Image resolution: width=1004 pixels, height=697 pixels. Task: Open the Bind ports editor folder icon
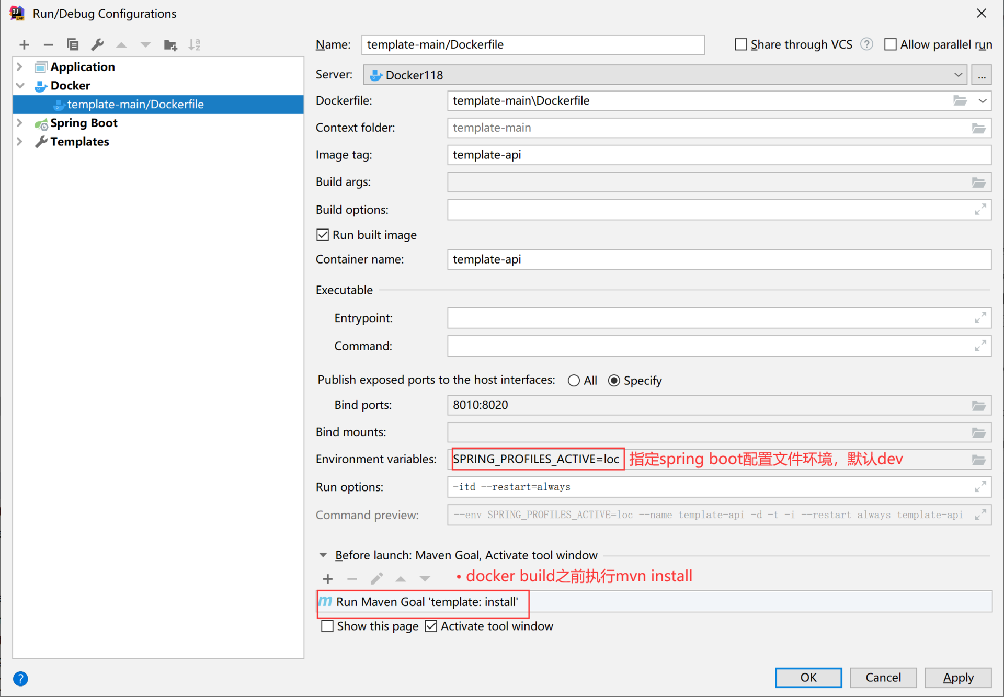pyautogui.click(x=978, y=405)
